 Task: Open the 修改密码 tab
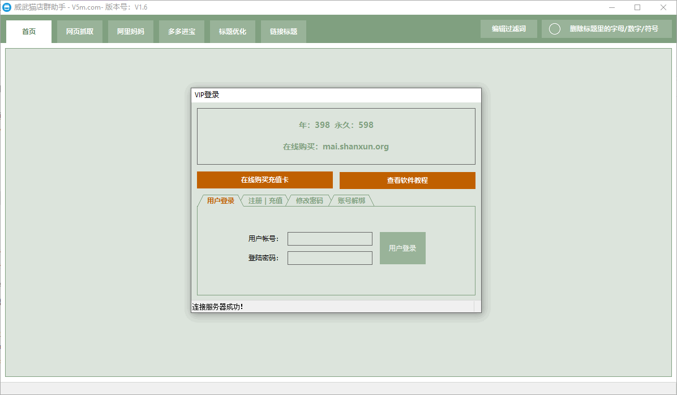[x=310, y=201]
